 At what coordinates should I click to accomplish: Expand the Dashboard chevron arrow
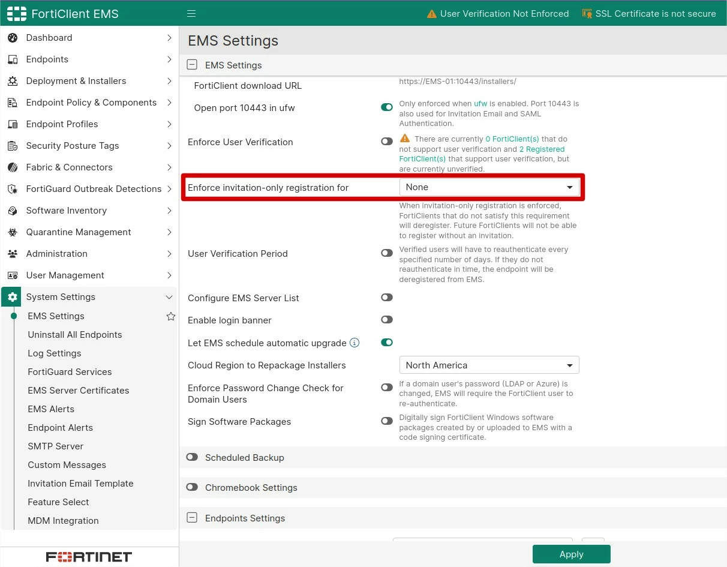169,38
